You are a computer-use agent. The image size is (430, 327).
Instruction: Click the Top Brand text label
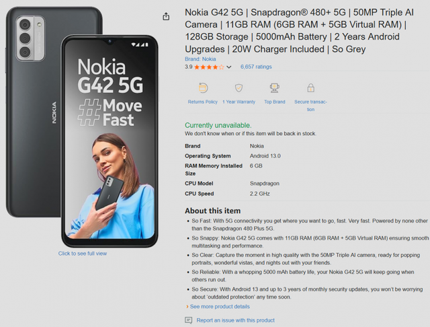coord(275,102)
